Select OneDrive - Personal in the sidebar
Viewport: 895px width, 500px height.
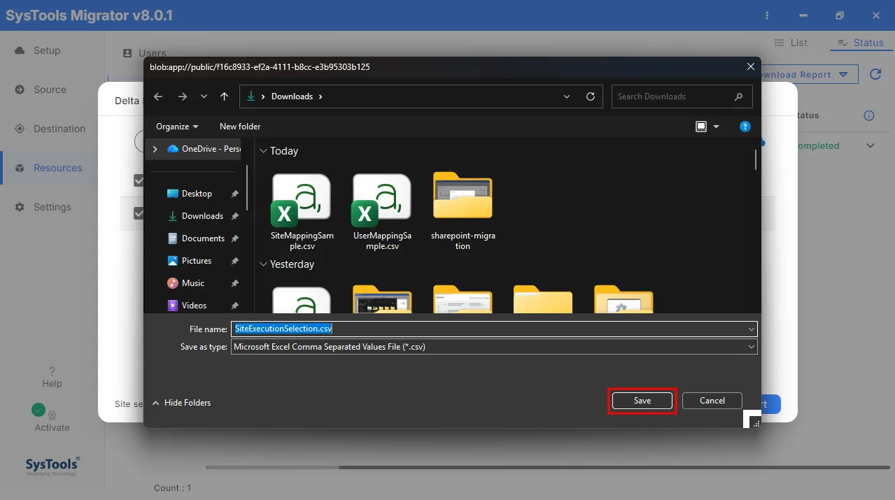204,149
